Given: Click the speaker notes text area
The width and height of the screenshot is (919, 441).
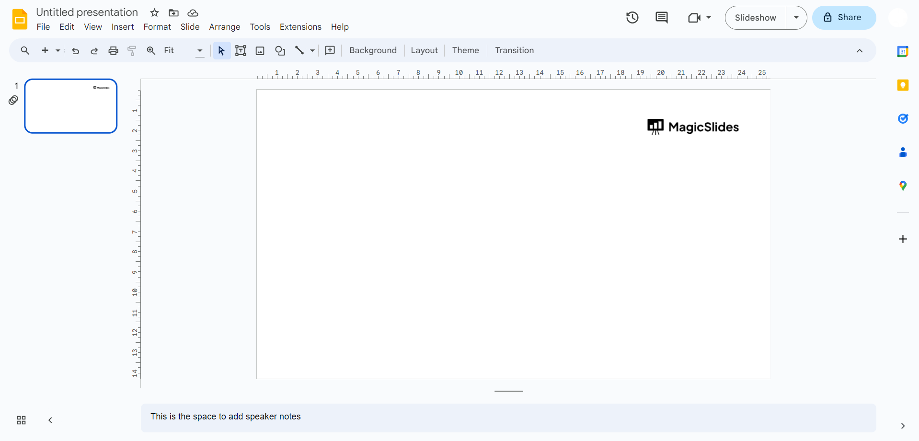Looking at the screenshot, I should click(508, 418).
